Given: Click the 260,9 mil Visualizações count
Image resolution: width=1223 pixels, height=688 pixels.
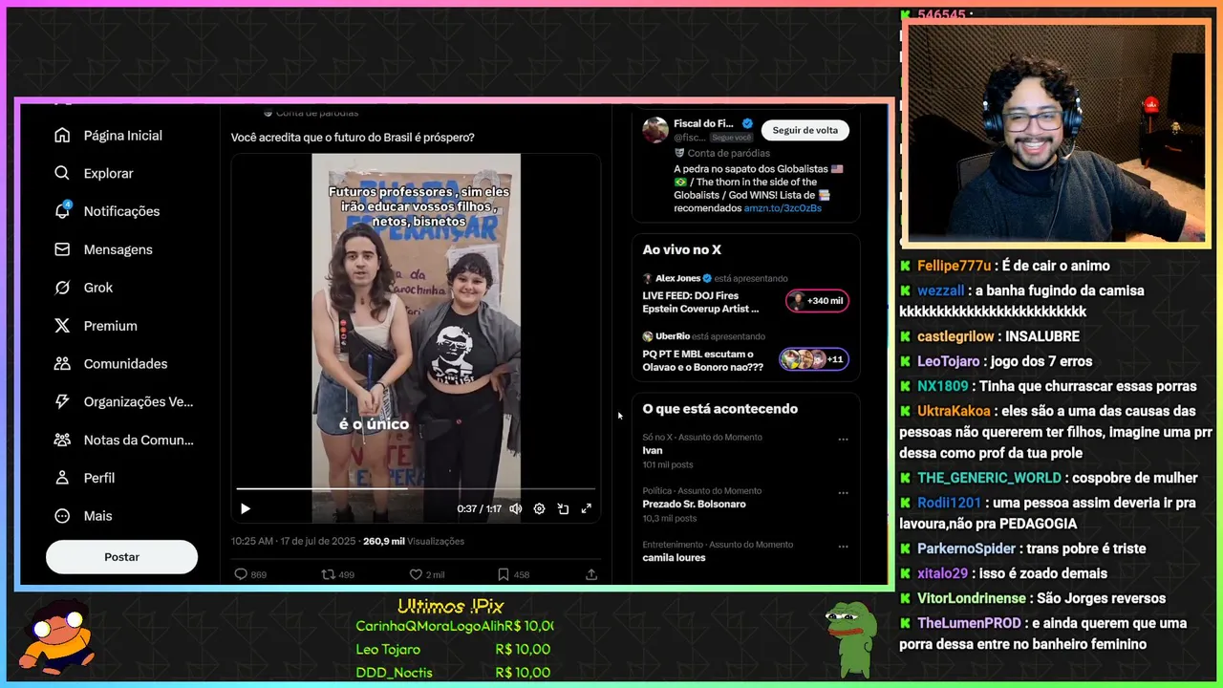Looking at the screenshot, I should tap(414, 541).
